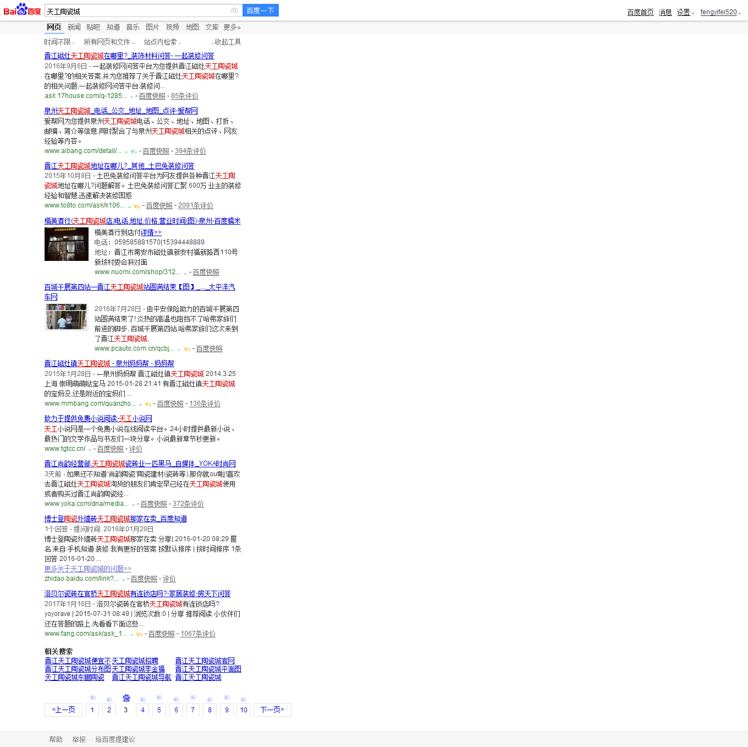
Task: Click the V verification icon beside www.aibang.com URL
Action: coord(134,151)
